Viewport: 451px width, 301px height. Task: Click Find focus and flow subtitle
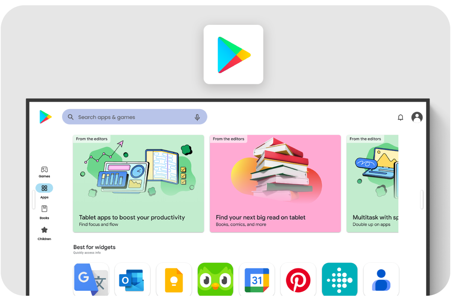tap(98, 225)
